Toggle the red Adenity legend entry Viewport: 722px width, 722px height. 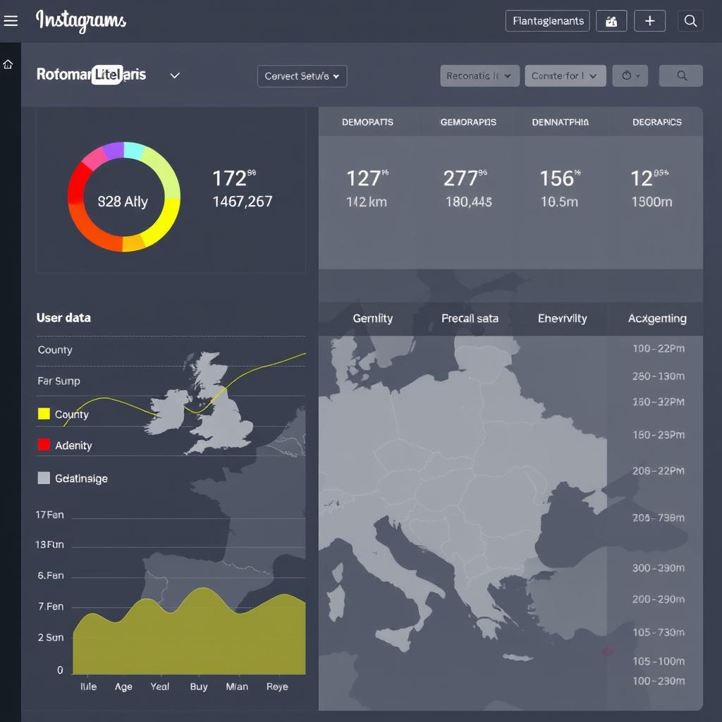pos(44,445)
